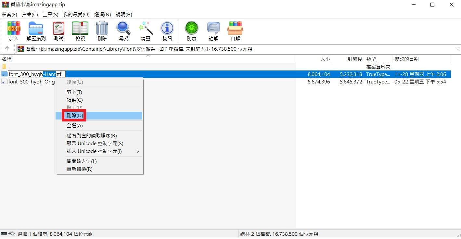The image size is (461, 239).
Task: Choose 全選(A) Select All in context menu
Action: (x=99, y=126)
